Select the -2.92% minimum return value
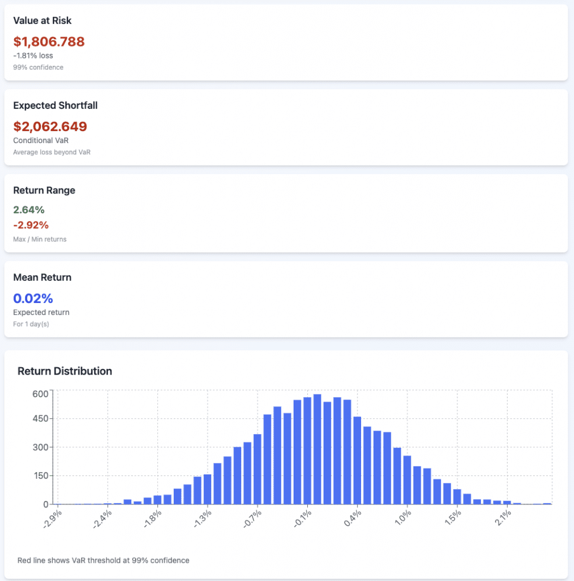 pos(30,225)
